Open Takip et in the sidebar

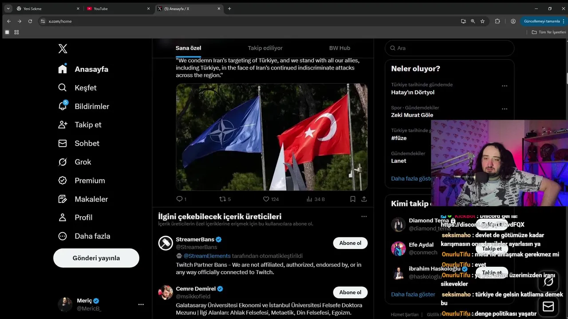click(x=80, y=124)
